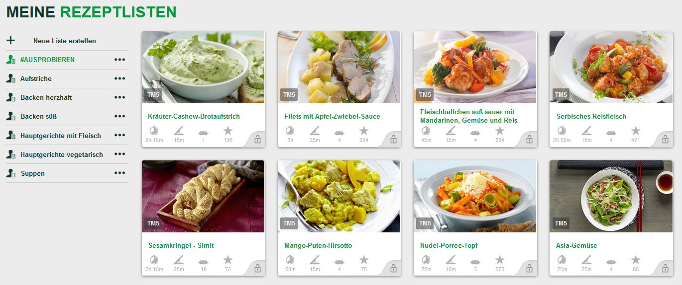Click lock icon on Serbisches Reisfleisch card
Image resolution: width=682 pixels, height=285 pixels.
[665, 140]
